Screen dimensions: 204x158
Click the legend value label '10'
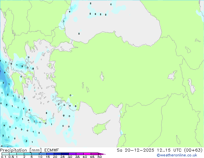(41, 157)
